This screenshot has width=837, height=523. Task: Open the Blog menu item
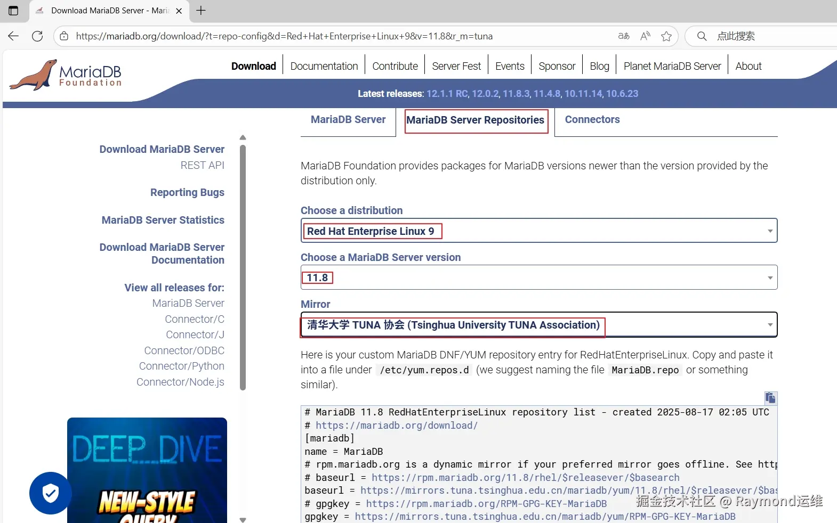pyautogui.click(x=599, y=66)
